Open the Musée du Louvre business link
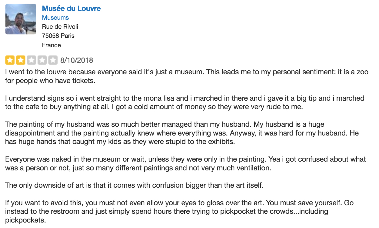The image size is (379, 228). coord(71,8)
